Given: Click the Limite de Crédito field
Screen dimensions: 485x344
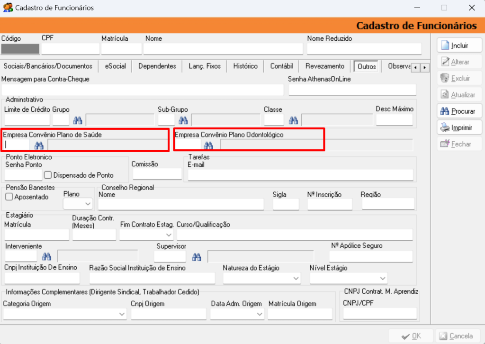Looking at the screenshot, I should pos(27,120).
